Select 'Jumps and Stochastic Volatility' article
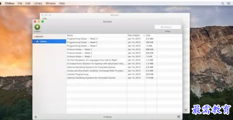The height and width of the screenshot is (120, 233). [124, 71]
